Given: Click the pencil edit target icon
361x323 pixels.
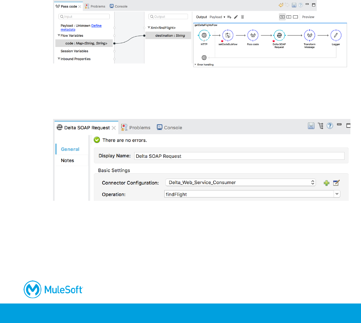Looking at the screenshot, I should (236, 17).
